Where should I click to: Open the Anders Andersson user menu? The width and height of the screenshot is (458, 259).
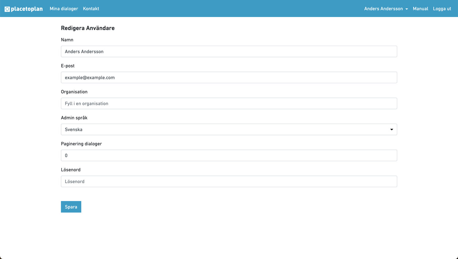tap(383, 9)
